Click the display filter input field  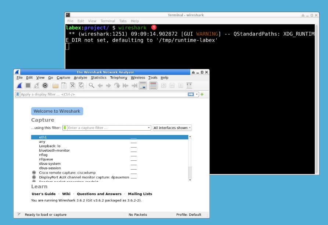pos(104,94)
